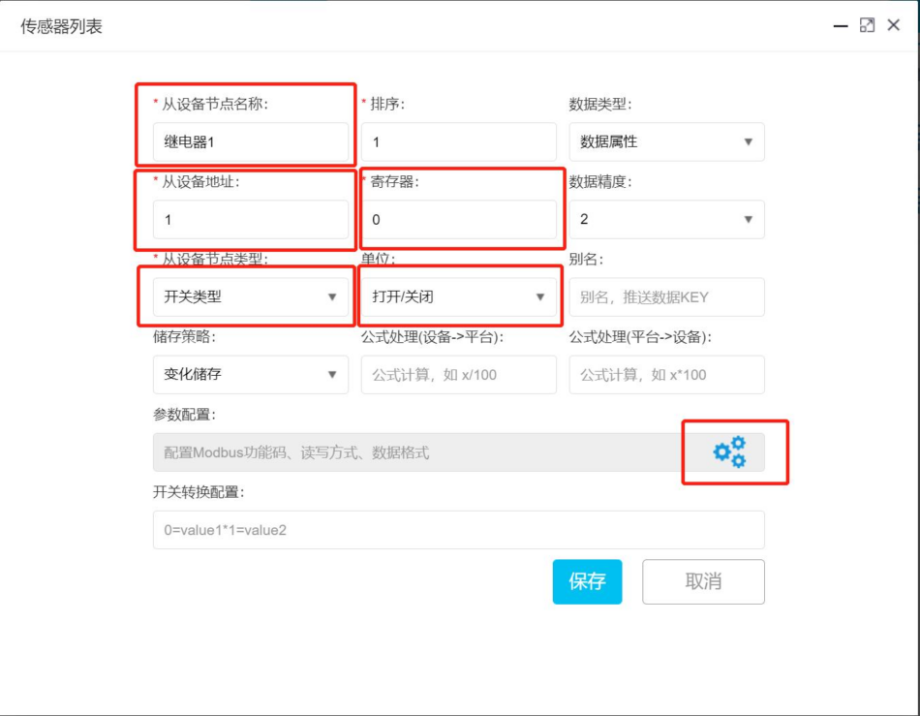
Task: Focus the 公式处理(设备->平台) formula field
Action: click(459, 374)
